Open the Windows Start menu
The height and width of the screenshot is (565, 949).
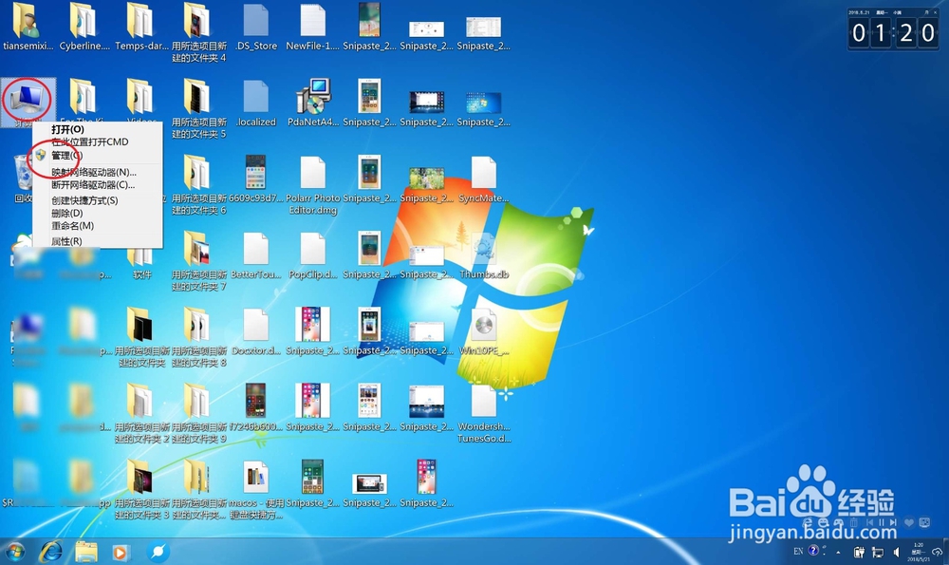tap(14, 552)
